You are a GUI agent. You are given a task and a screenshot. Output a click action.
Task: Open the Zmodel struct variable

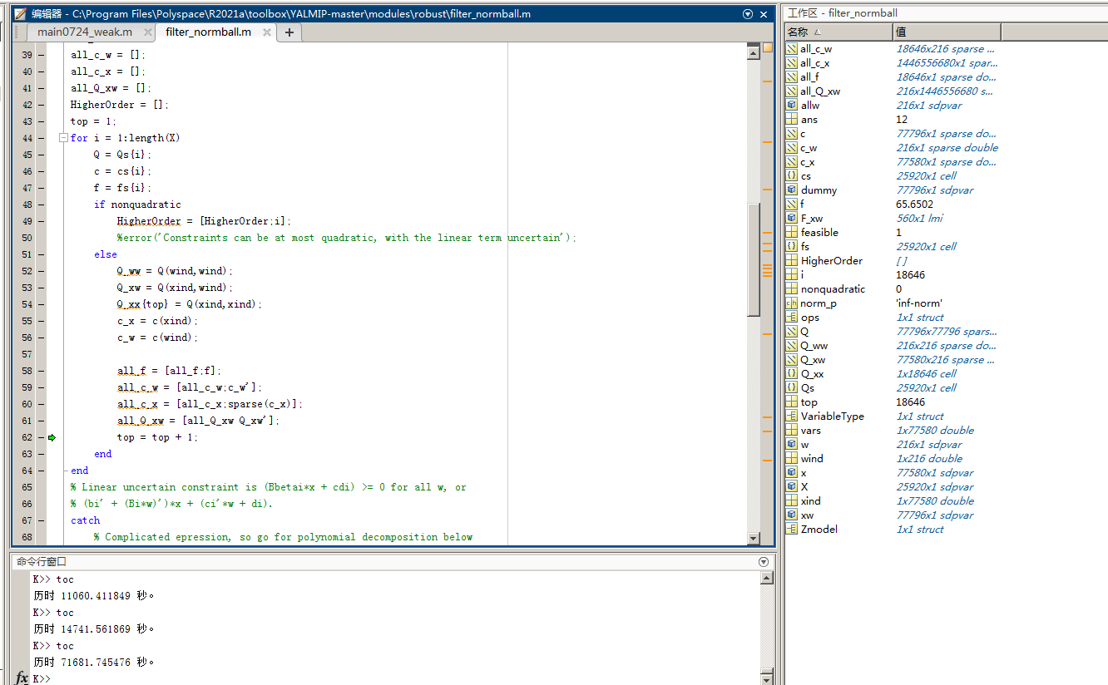point(814,529)
